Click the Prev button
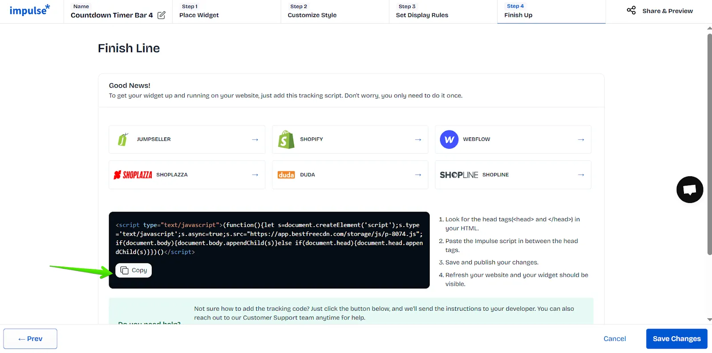 point(30,339)
